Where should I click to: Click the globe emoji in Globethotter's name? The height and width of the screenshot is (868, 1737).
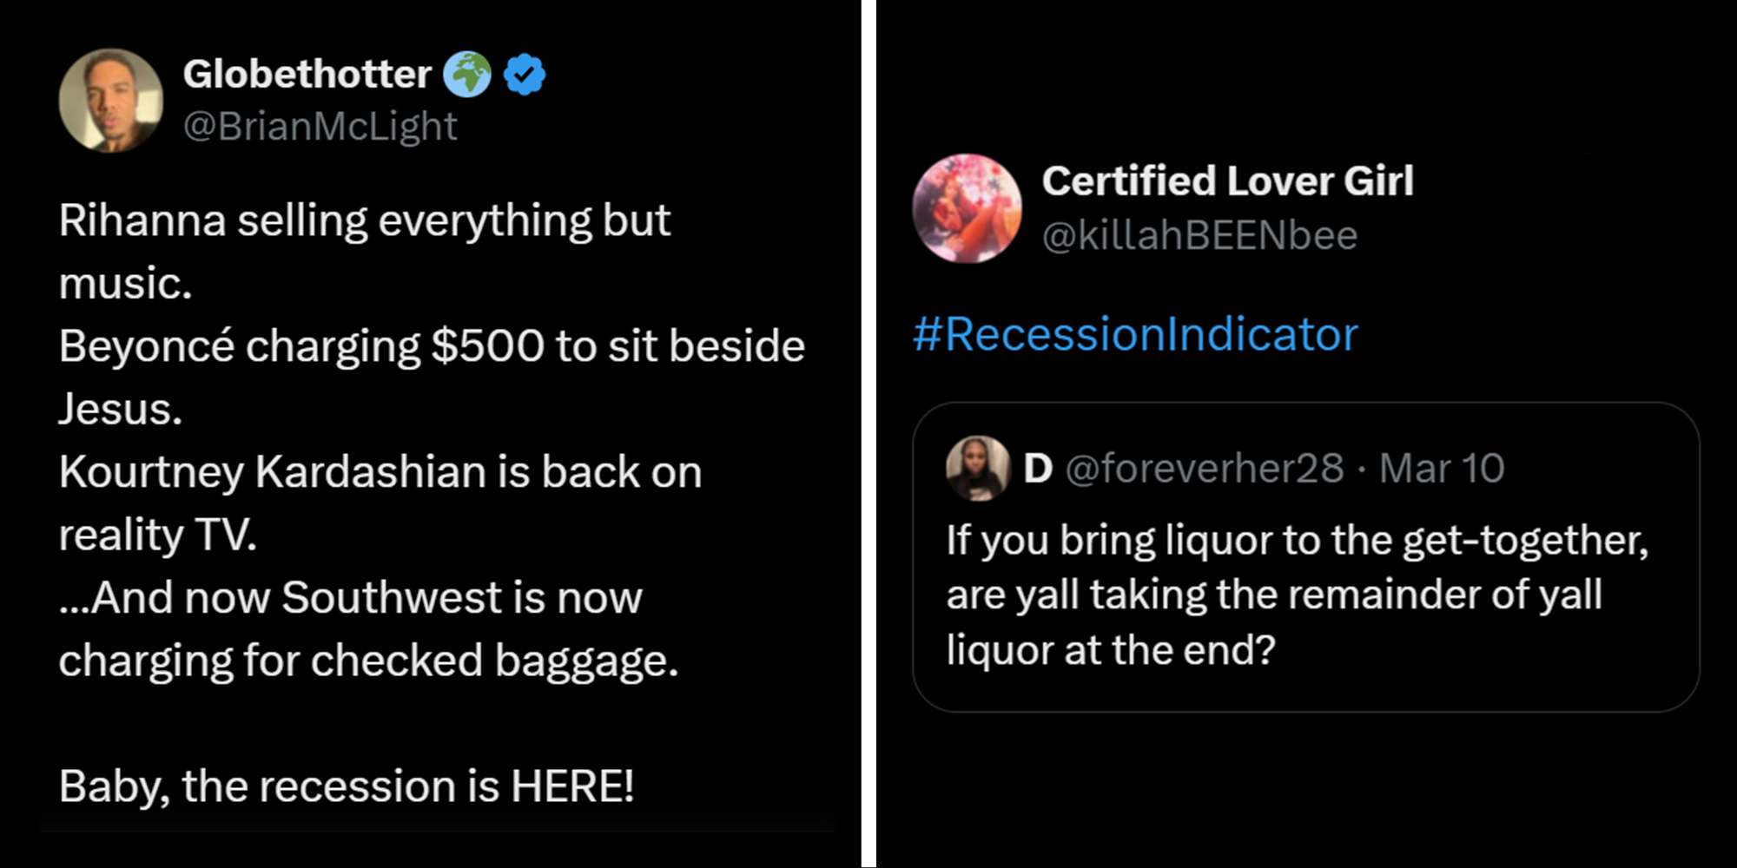[x=466, y=74]
